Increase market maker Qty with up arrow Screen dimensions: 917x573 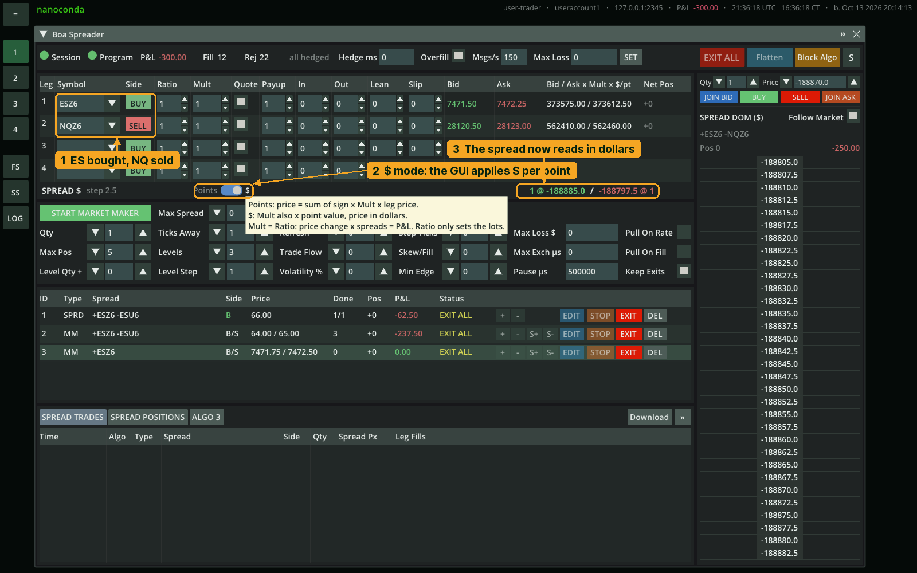(143, 233)
